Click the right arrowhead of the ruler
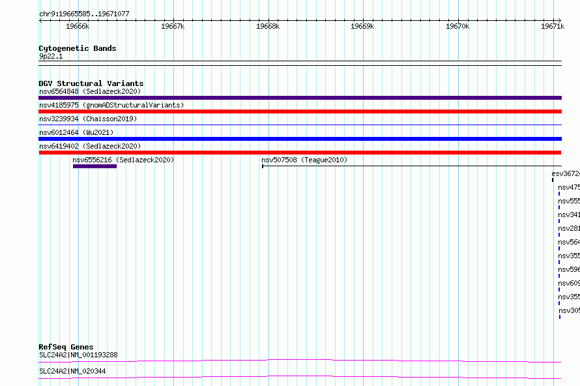This screenshot has width=580, height=386. 560,20
